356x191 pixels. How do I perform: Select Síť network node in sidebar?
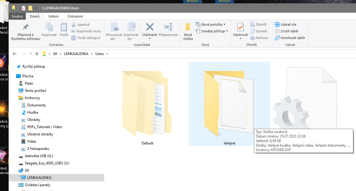(27, 170)
